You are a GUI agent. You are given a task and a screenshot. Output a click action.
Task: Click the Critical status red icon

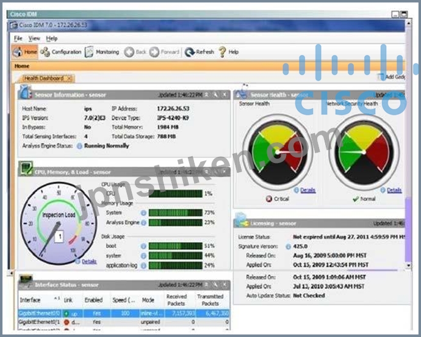click(268, 199)
